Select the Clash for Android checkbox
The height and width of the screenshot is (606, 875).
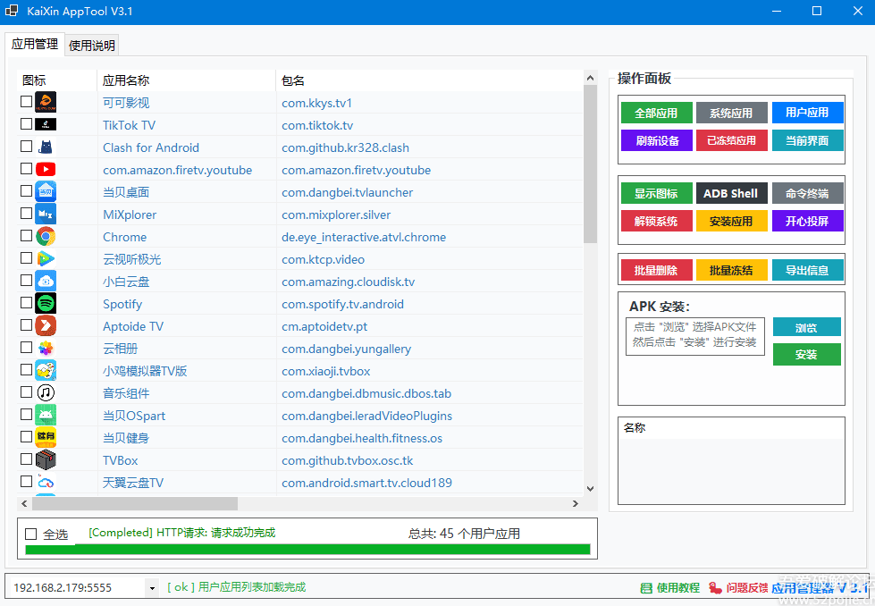click(x=26, y=147)
